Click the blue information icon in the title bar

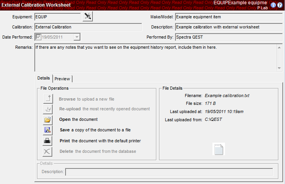[273, 5]
